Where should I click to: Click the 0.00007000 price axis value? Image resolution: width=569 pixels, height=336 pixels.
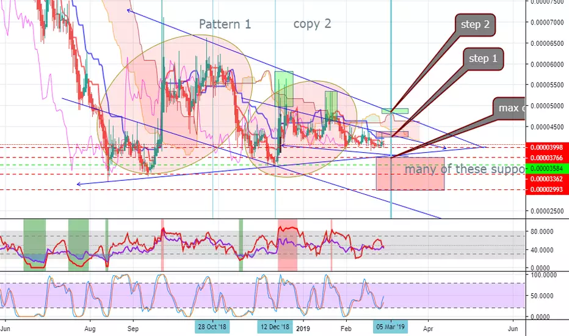pos(547,23)
